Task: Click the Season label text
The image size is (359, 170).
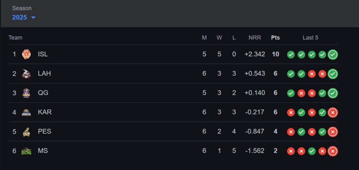Action: click(22, 8)
